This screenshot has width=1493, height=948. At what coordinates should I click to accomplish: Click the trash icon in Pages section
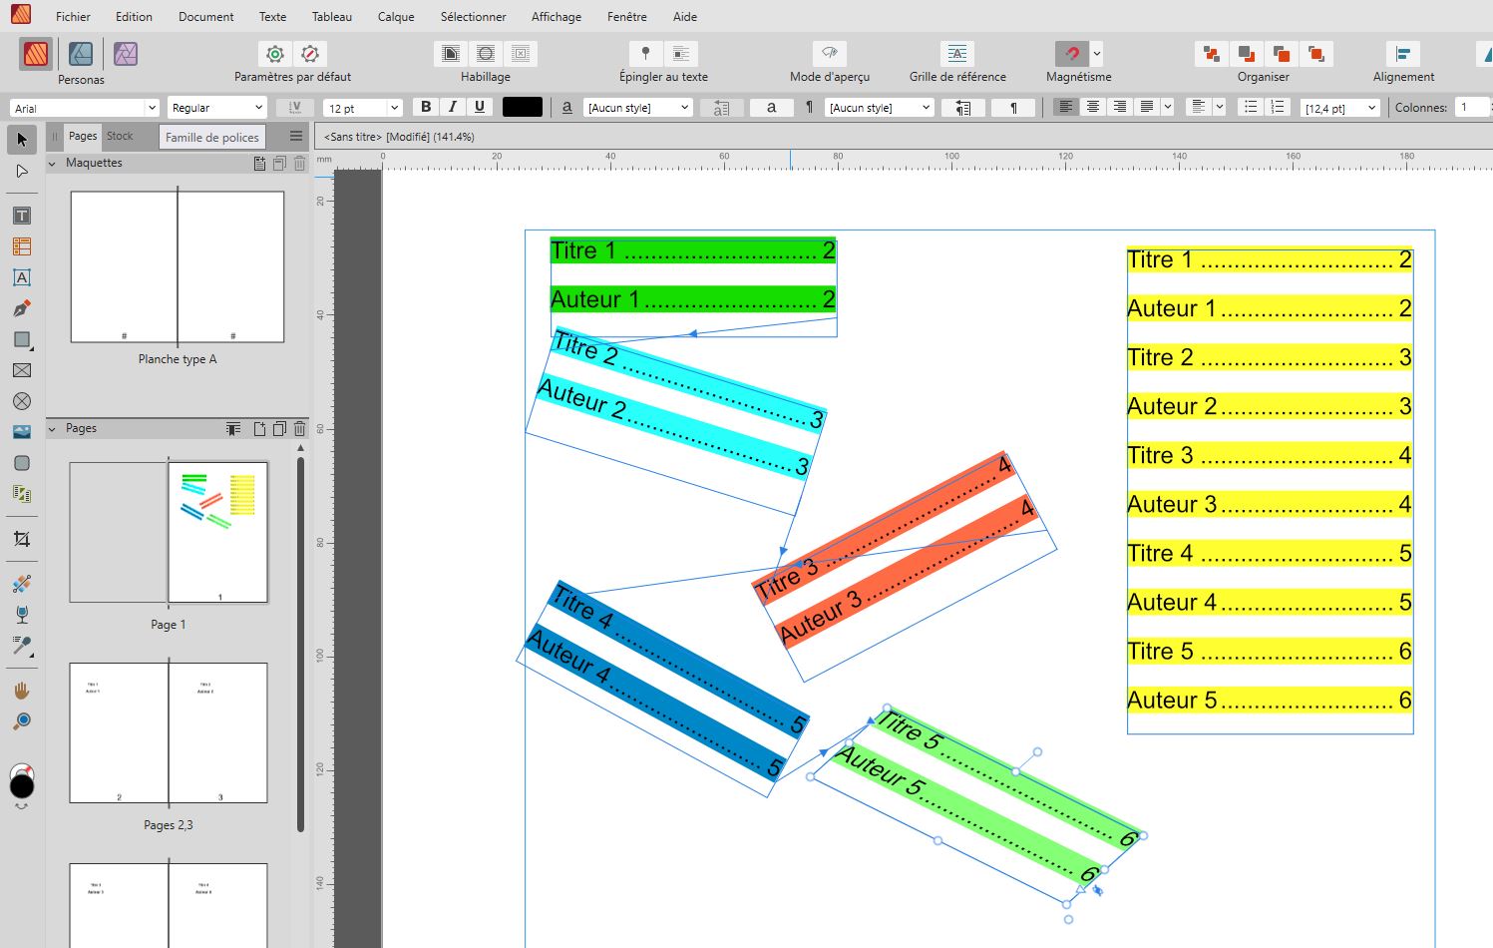(x=299, y=429)
